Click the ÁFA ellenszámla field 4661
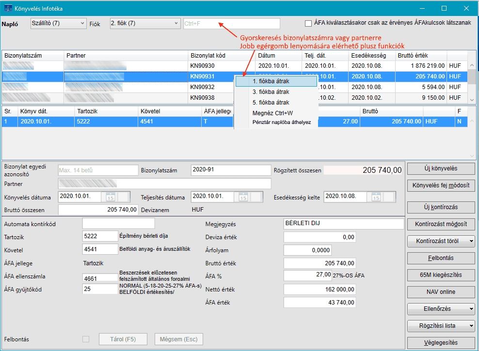 pyautogui.click(x=100, y=277)
